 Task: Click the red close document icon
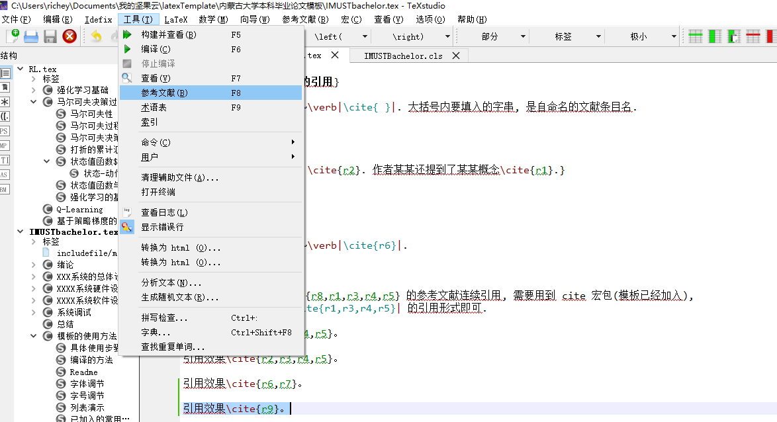(x=69, y=36)
